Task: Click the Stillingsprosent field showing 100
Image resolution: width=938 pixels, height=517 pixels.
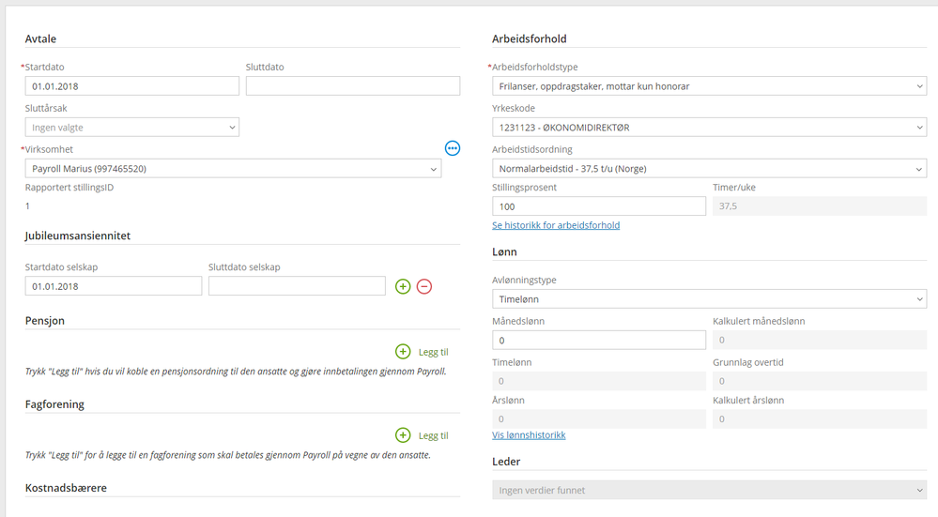Action: coord(599,206)
